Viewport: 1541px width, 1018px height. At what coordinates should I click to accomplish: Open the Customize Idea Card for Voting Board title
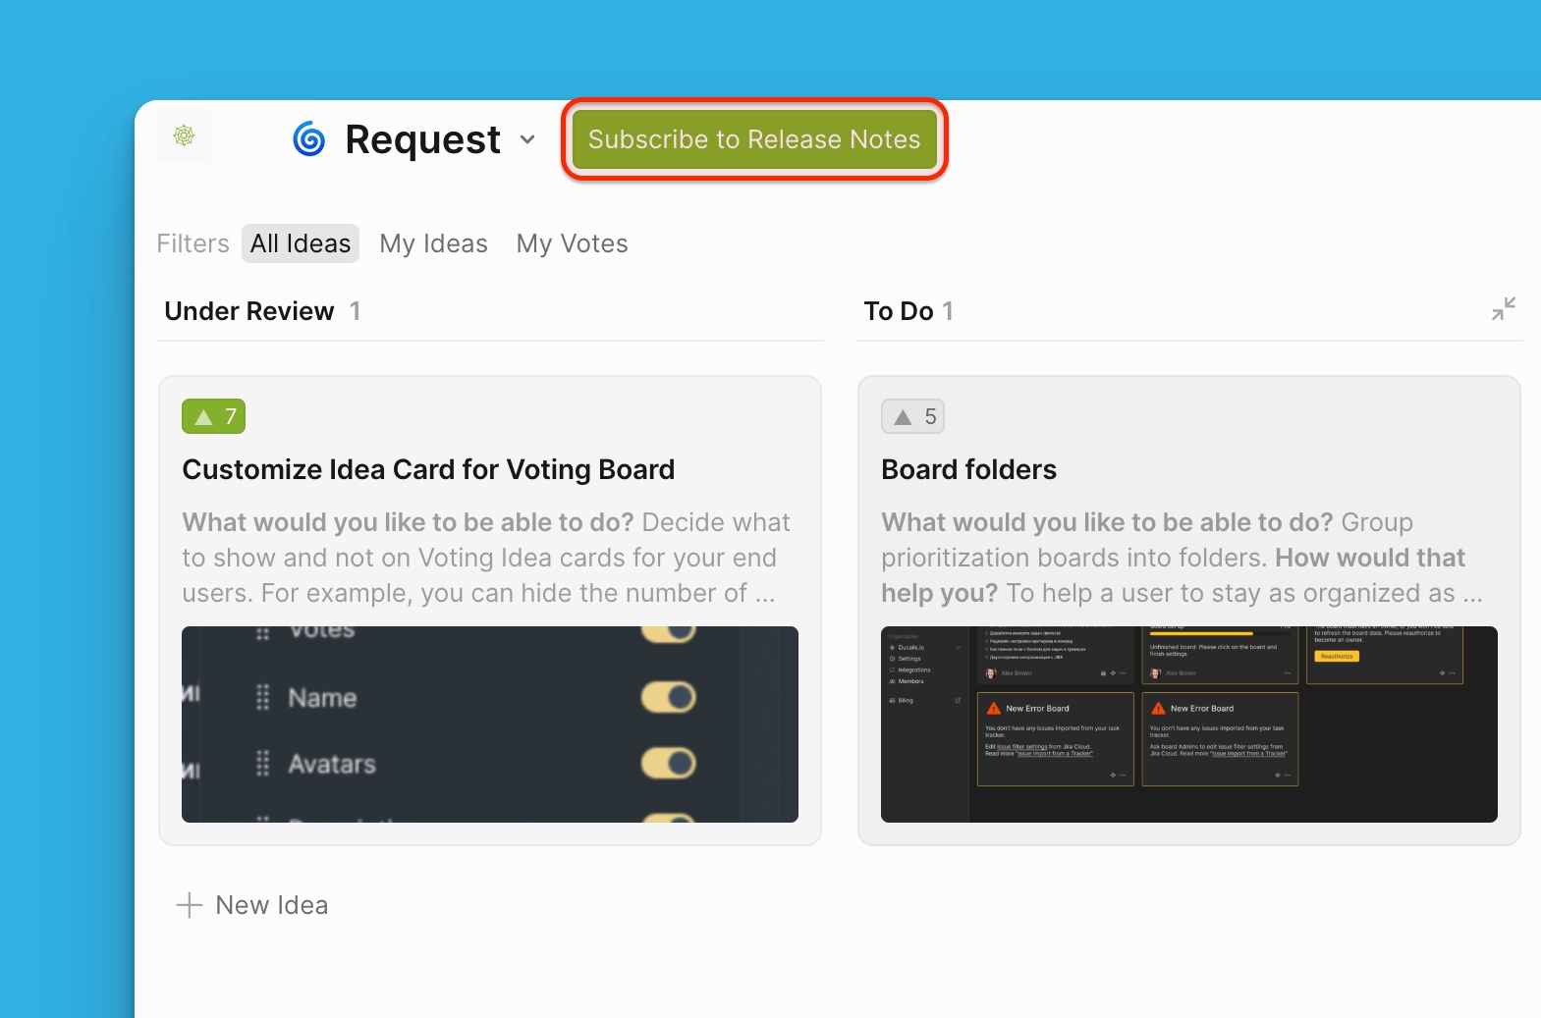coord(428,469)
